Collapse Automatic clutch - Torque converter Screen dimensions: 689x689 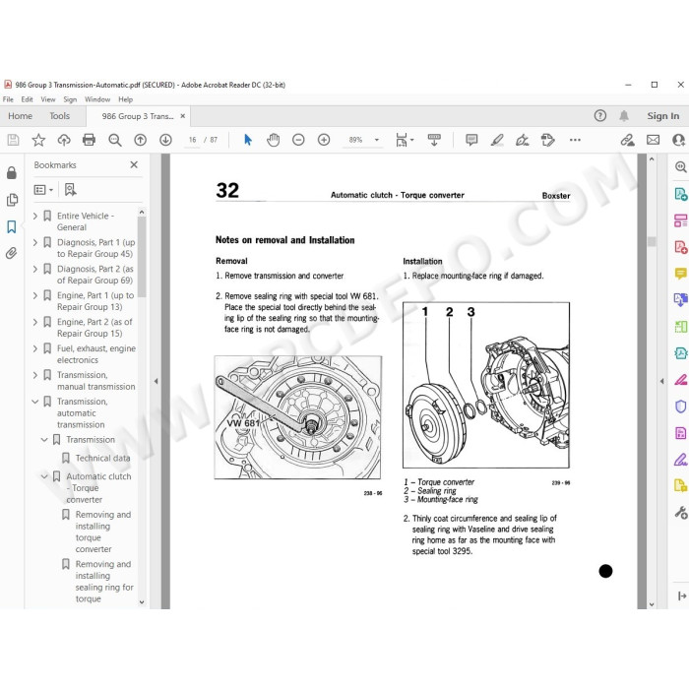pyautogui.click(x=44, y=476)
